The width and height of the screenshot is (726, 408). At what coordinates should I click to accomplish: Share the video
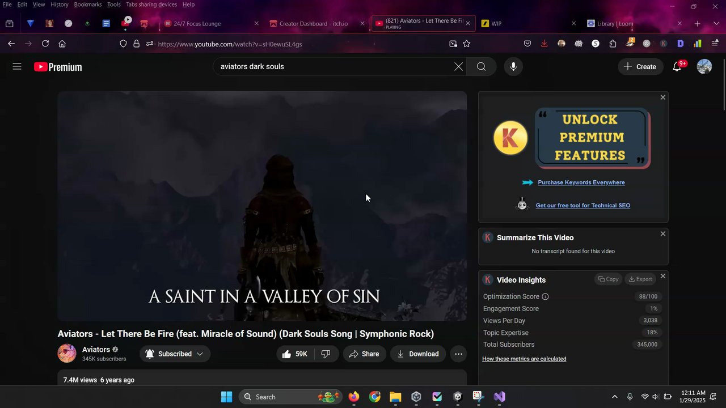[364, 354]
